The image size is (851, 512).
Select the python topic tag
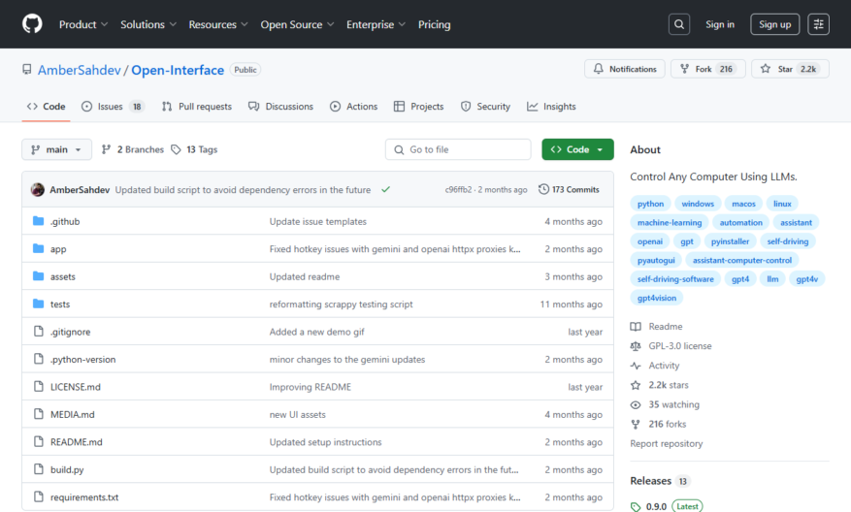click(650, 204)
